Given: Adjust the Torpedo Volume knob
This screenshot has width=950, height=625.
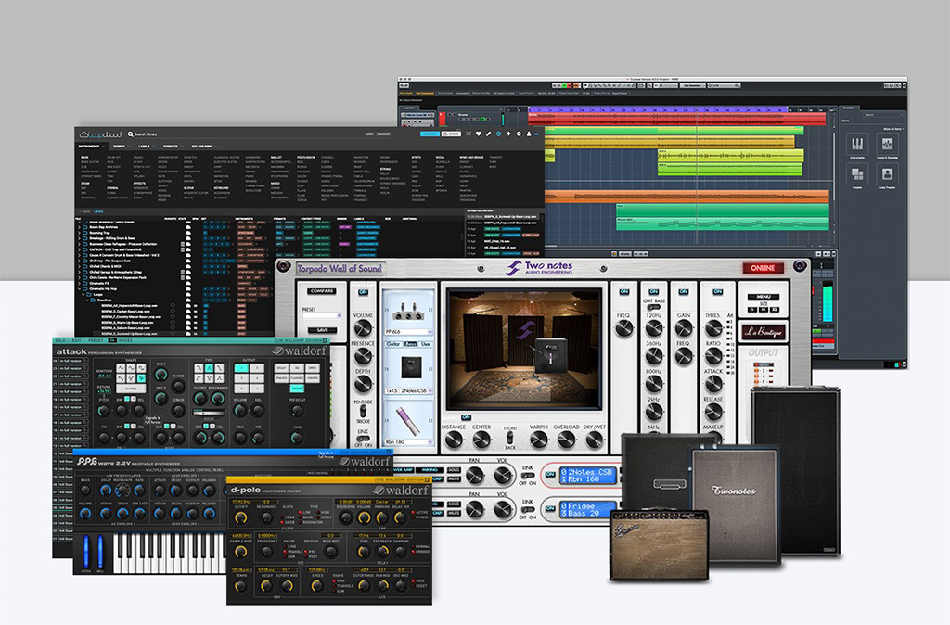Looking at the screenshot, I should (x=363, y=327).
